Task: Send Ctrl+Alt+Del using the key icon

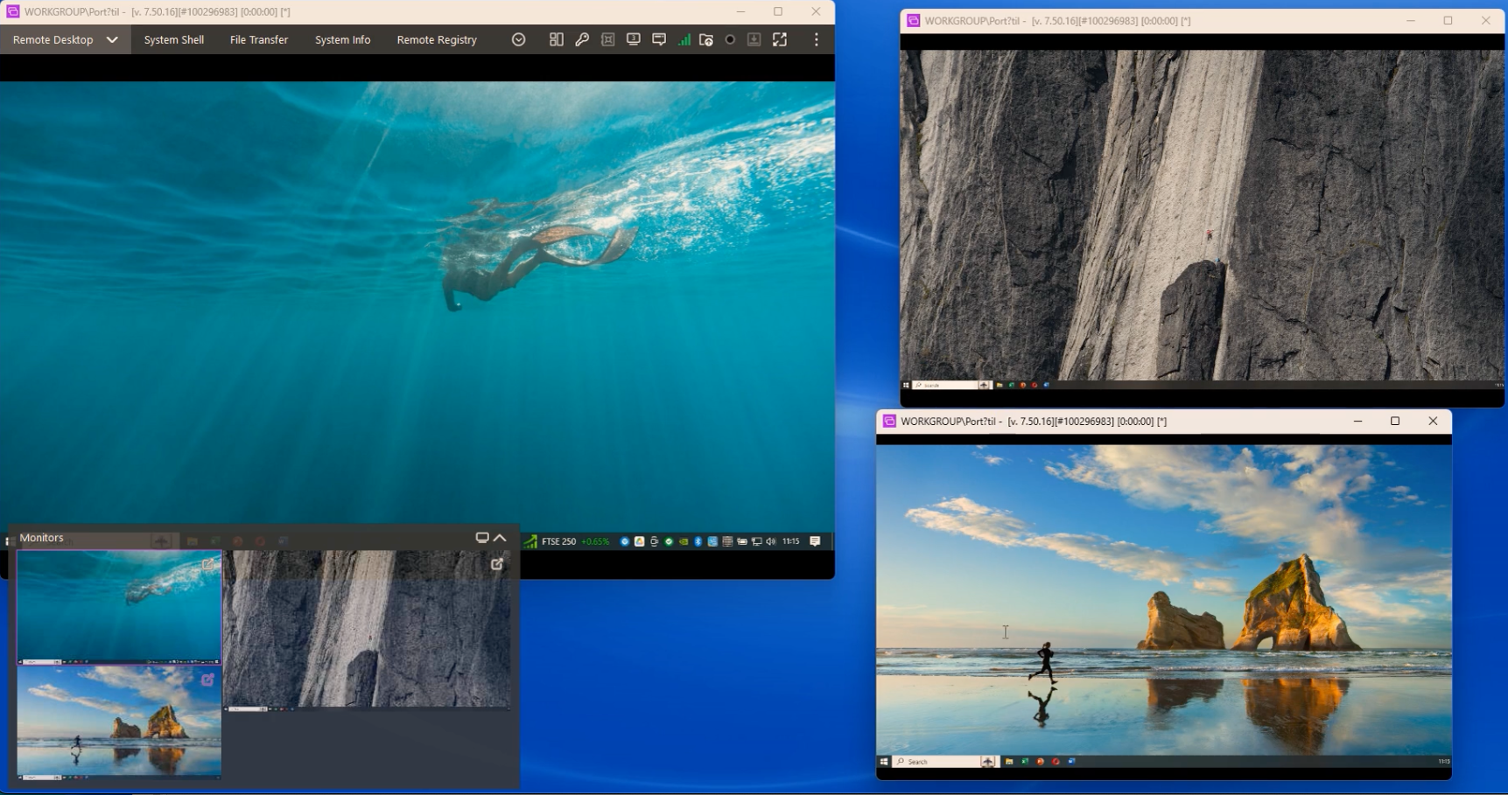Action: pos(582,39)
